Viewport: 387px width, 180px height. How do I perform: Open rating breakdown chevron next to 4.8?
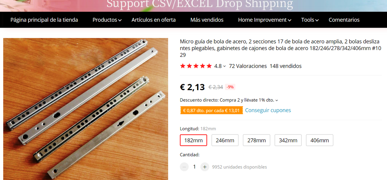tap(224, 66)
